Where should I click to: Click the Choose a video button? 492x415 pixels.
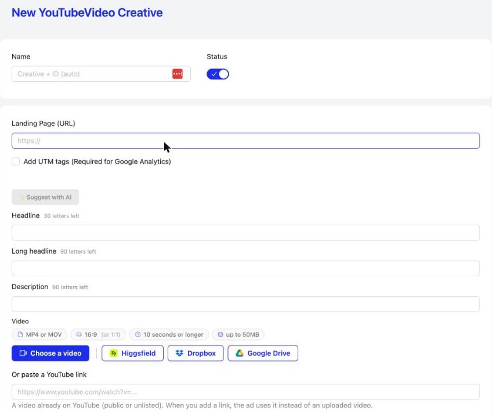[x=50, y=353]
